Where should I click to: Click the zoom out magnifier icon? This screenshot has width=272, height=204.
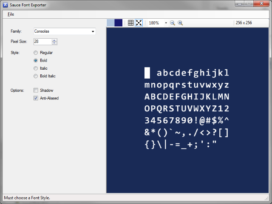[173, 23]
